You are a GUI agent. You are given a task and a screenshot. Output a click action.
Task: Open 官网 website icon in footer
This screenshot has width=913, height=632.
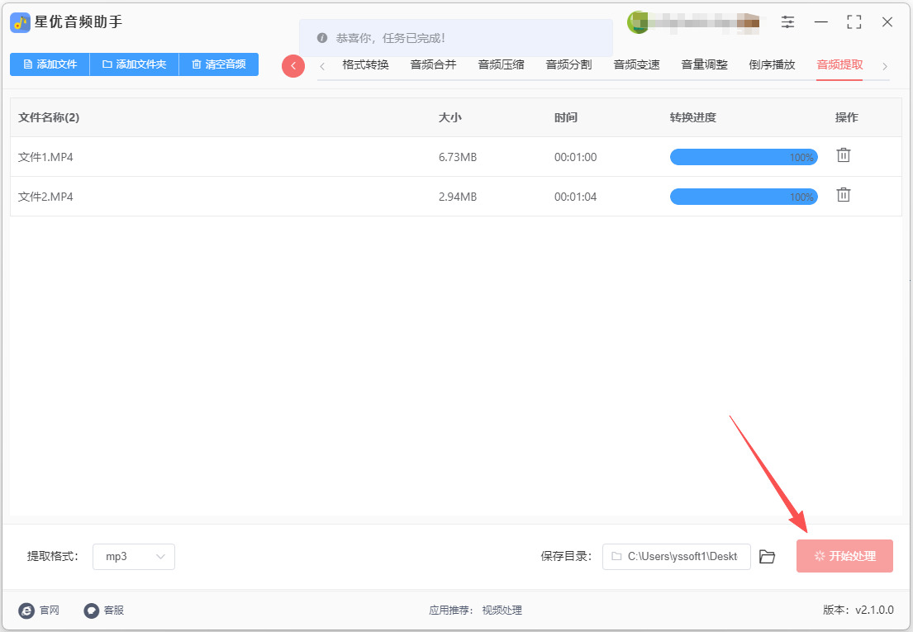26,611
